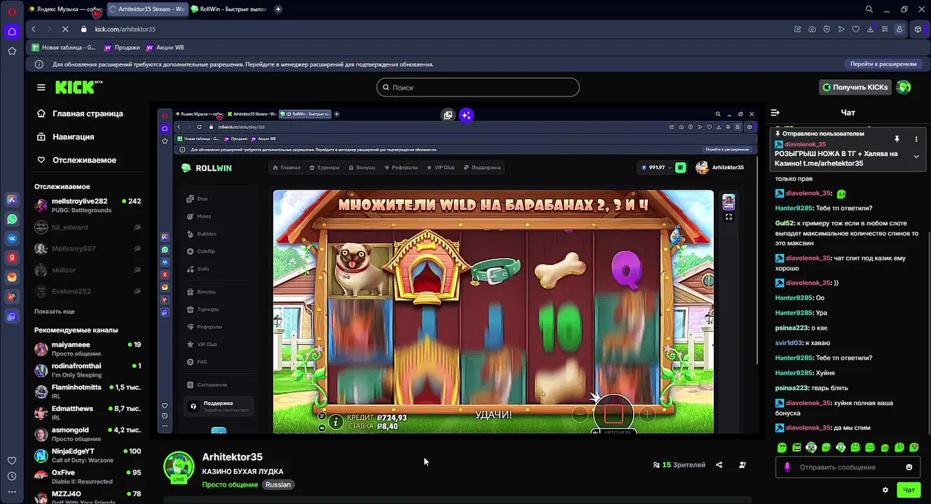Screen dimensions: 931x504
Task: Add the page to bookmarks with the heart icon
Action: point(855,29)
